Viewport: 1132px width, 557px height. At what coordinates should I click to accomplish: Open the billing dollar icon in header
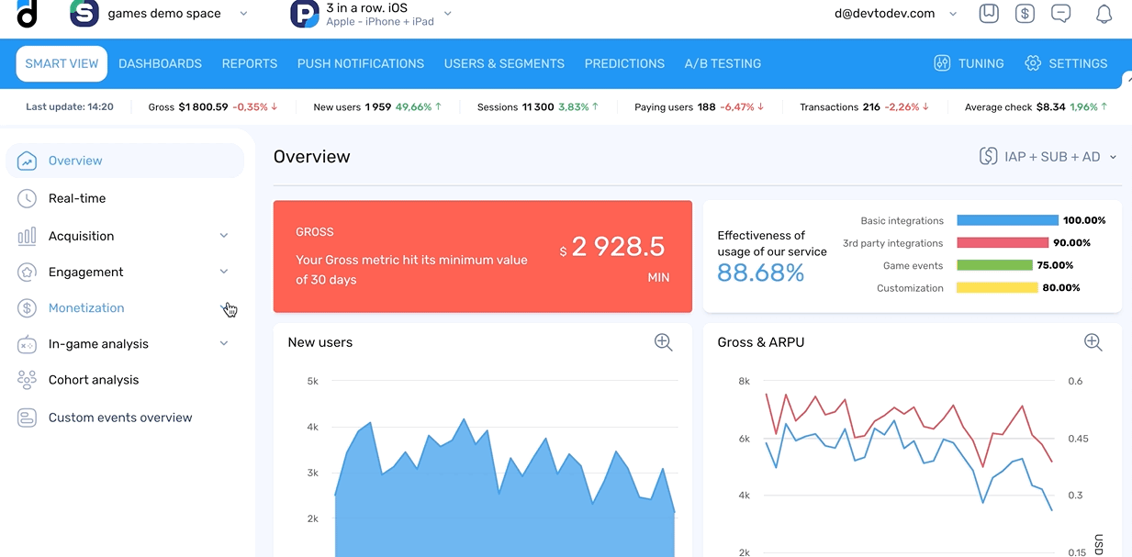[1025, 14]
